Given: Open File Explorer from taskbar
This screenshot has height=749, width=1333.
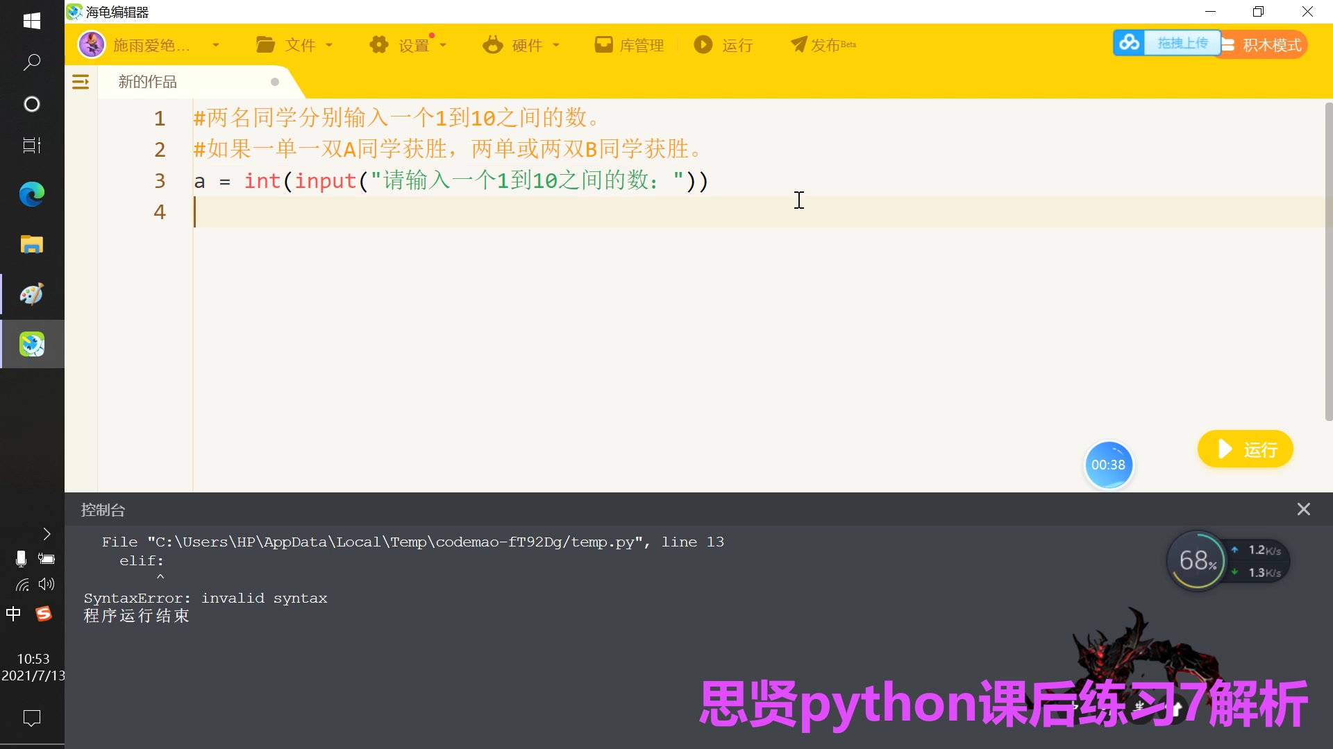Looking at the screenshot, I should click(32, 244).
